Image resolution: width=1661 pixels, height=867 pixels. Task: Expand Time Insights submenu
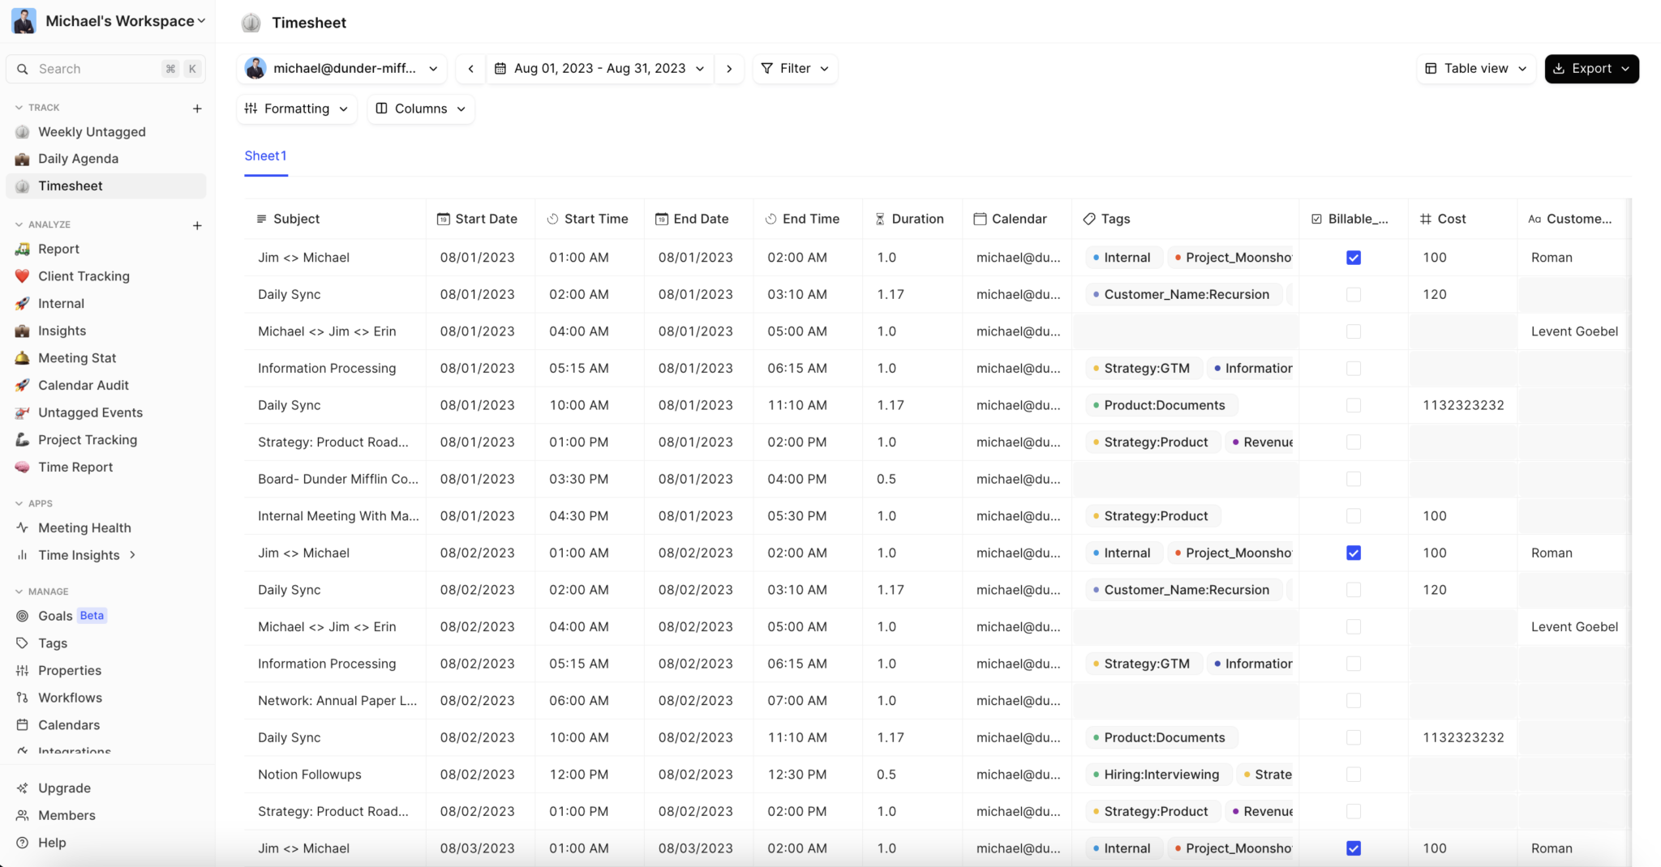coord(132,555)
